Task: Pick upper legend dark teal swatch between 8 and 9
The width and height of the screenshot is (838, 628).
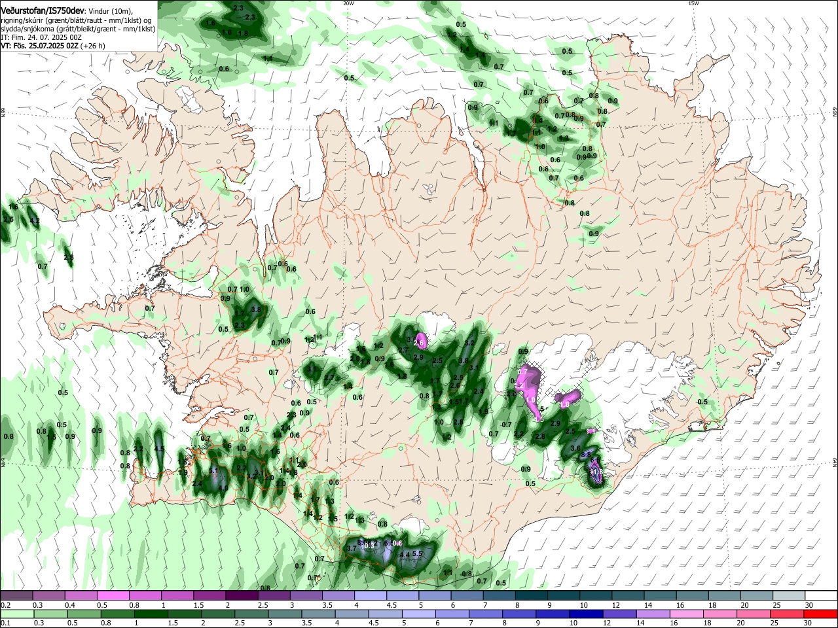Action: coord(532,595)
